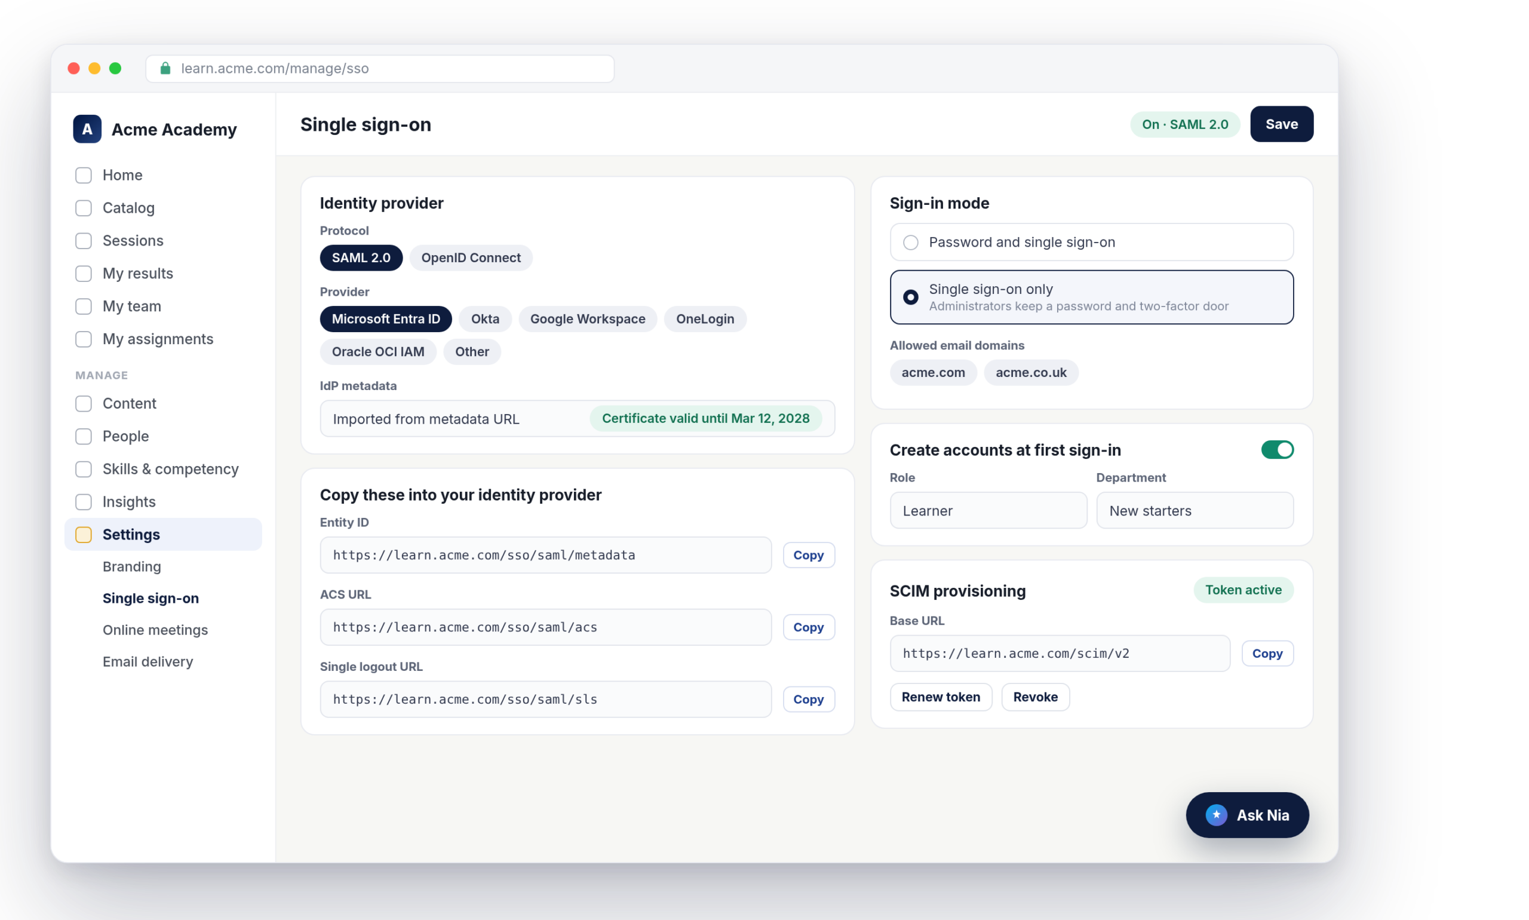1529x920 pixels.
Task: Click the Single logout URL field
Action: click(x=545, y=699)
